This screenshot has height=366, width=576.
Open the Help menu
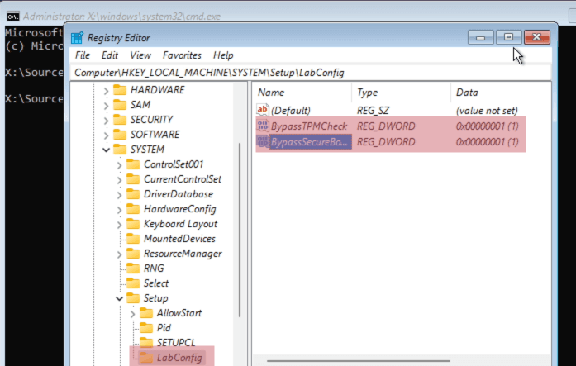[223, 55]
